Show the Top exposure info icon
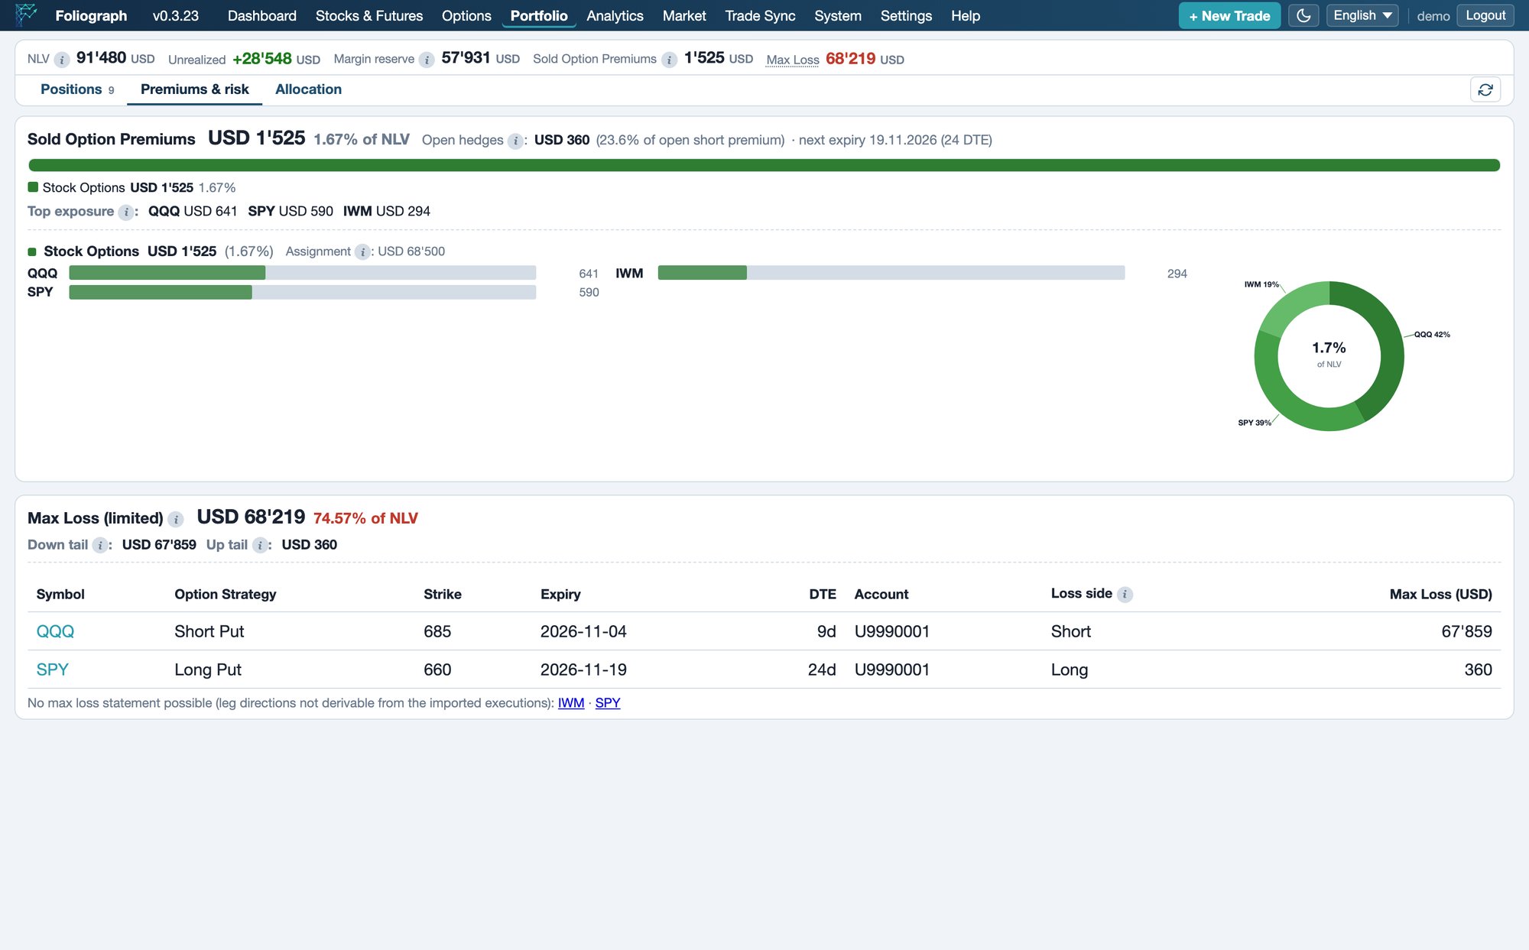The width and height of the screenshot is (1529, 950). coord(126,212)
